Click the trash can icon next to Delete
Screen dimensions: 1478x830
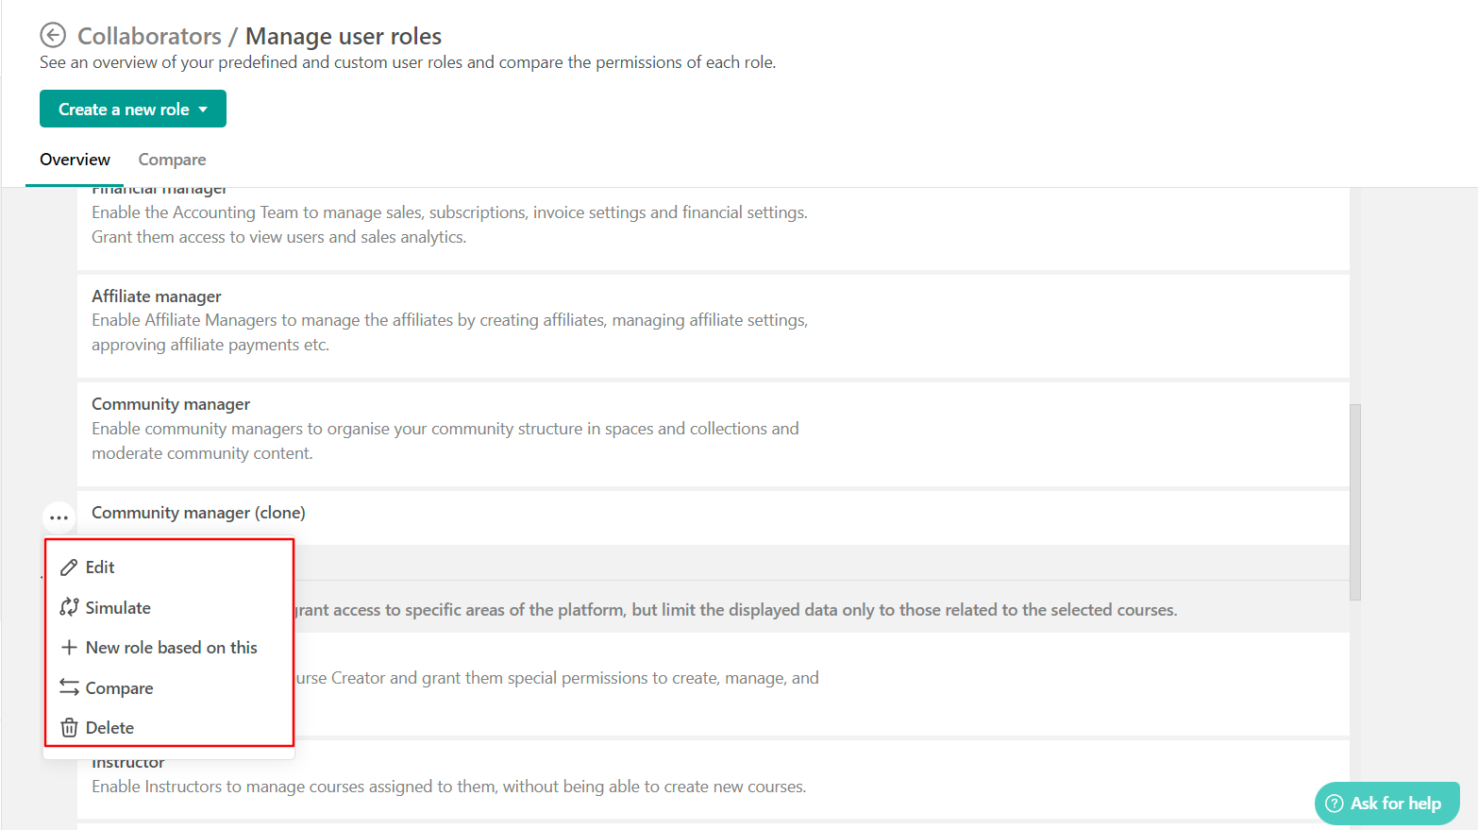[69, 727]
